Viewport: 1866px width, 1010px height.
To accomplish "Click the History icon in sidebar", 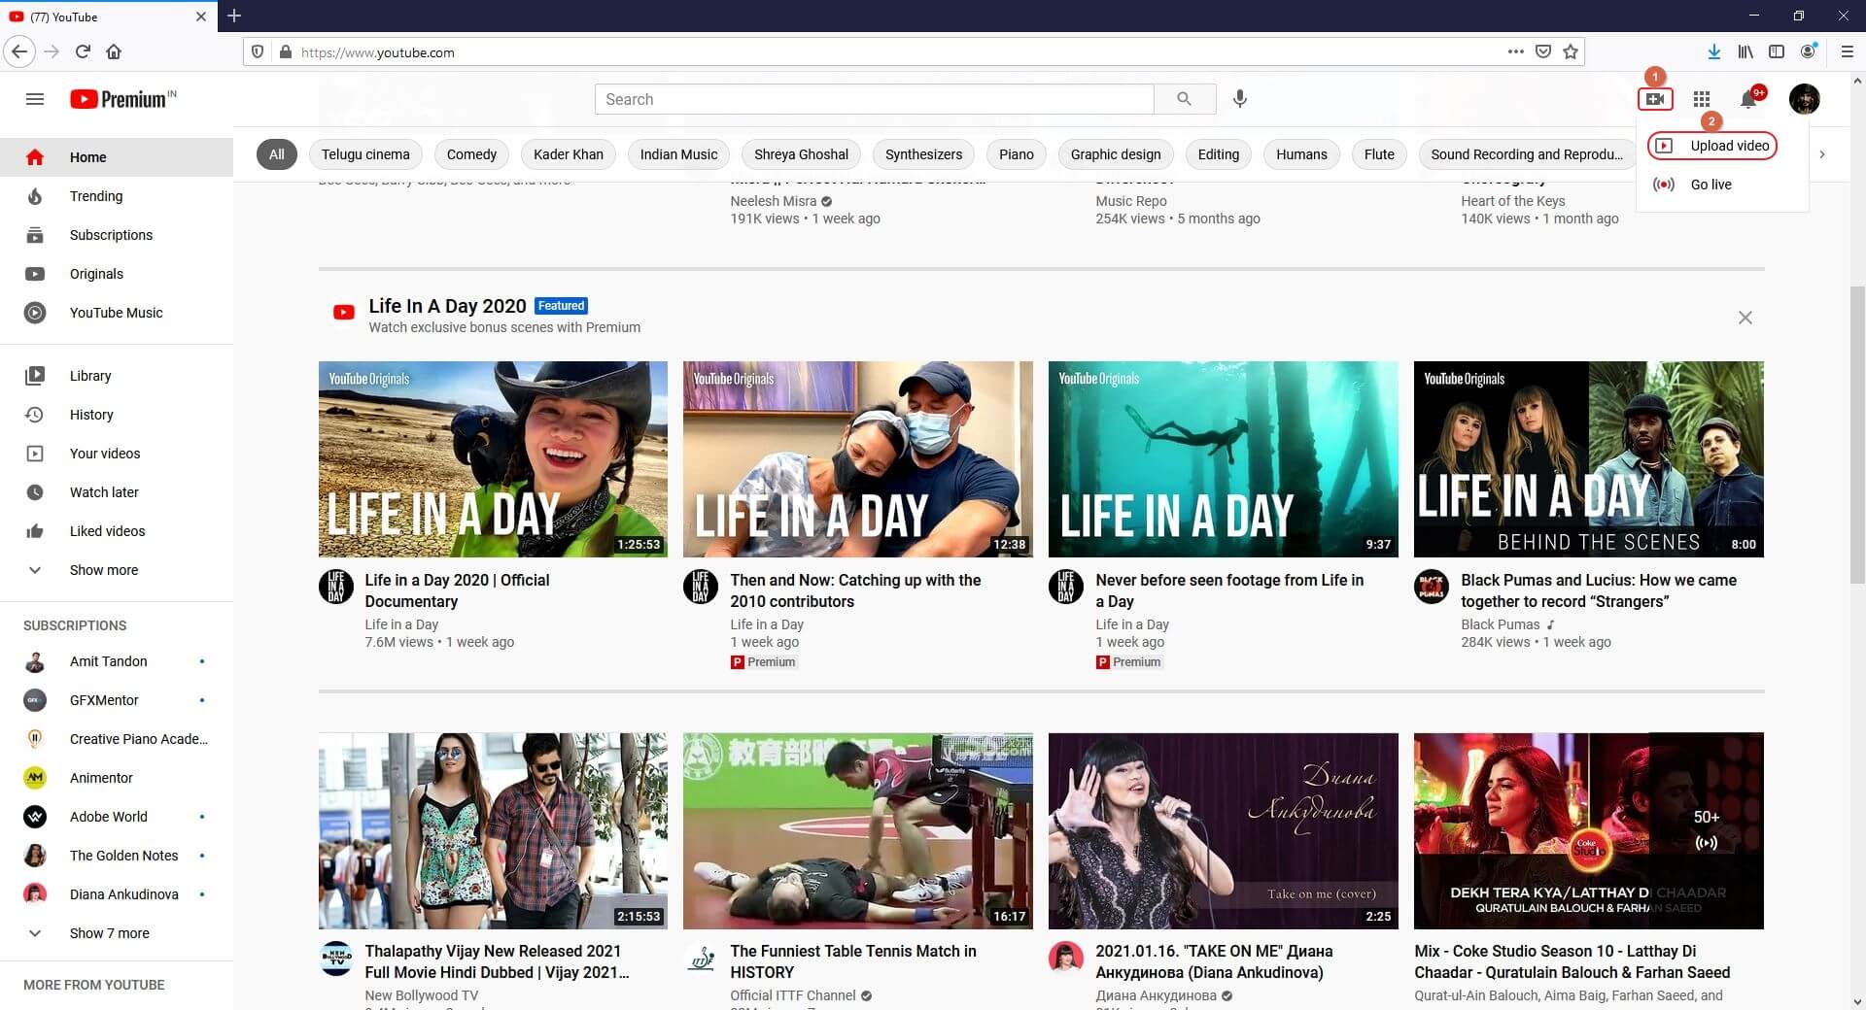I will click(35, 415).
